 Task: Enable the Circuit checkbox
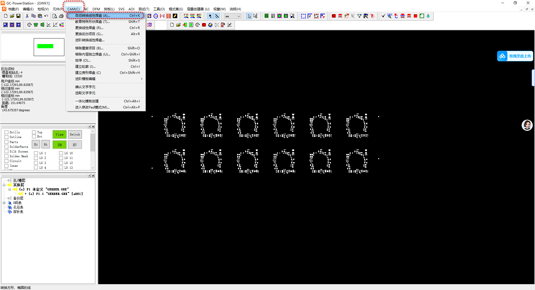click(6, 161)
